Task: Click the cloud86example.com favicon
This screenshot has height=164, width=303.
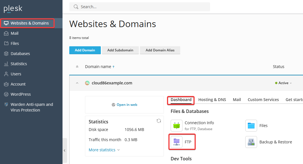Action: (x=87, y=83)
